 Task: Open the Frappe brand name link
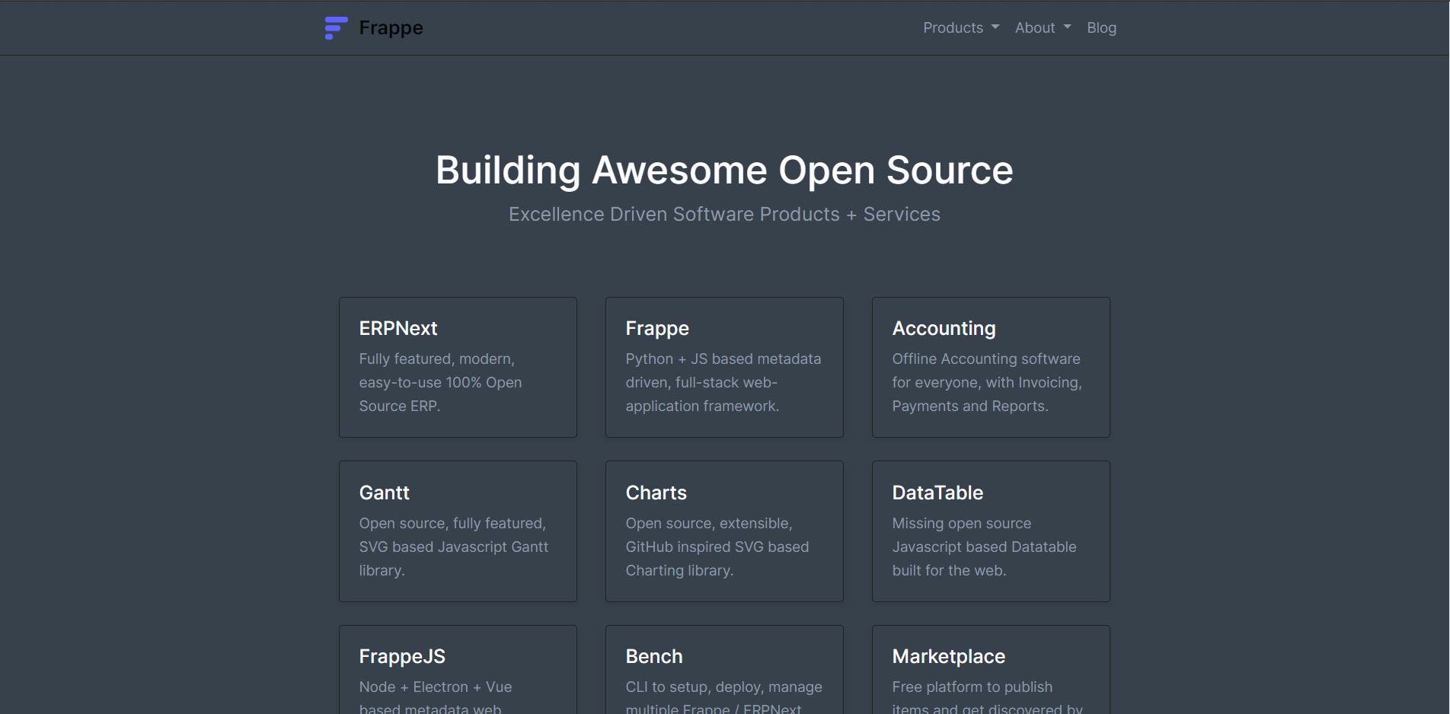point(391,28)
